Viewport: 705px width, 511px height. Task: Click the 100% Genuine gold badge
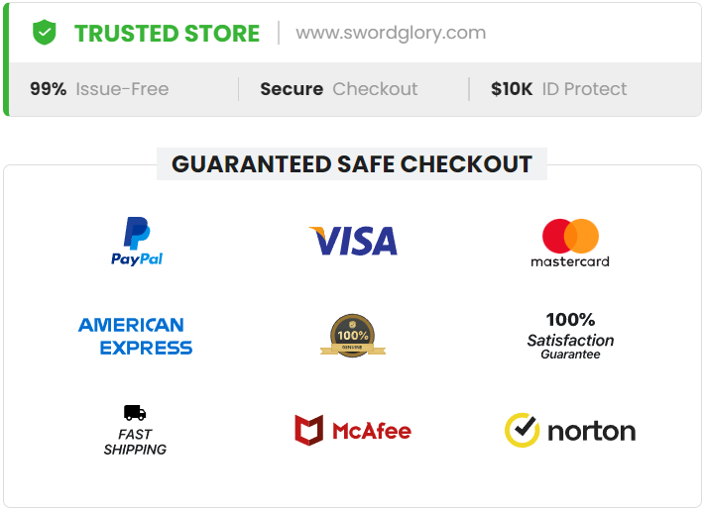tap(353, 336)
